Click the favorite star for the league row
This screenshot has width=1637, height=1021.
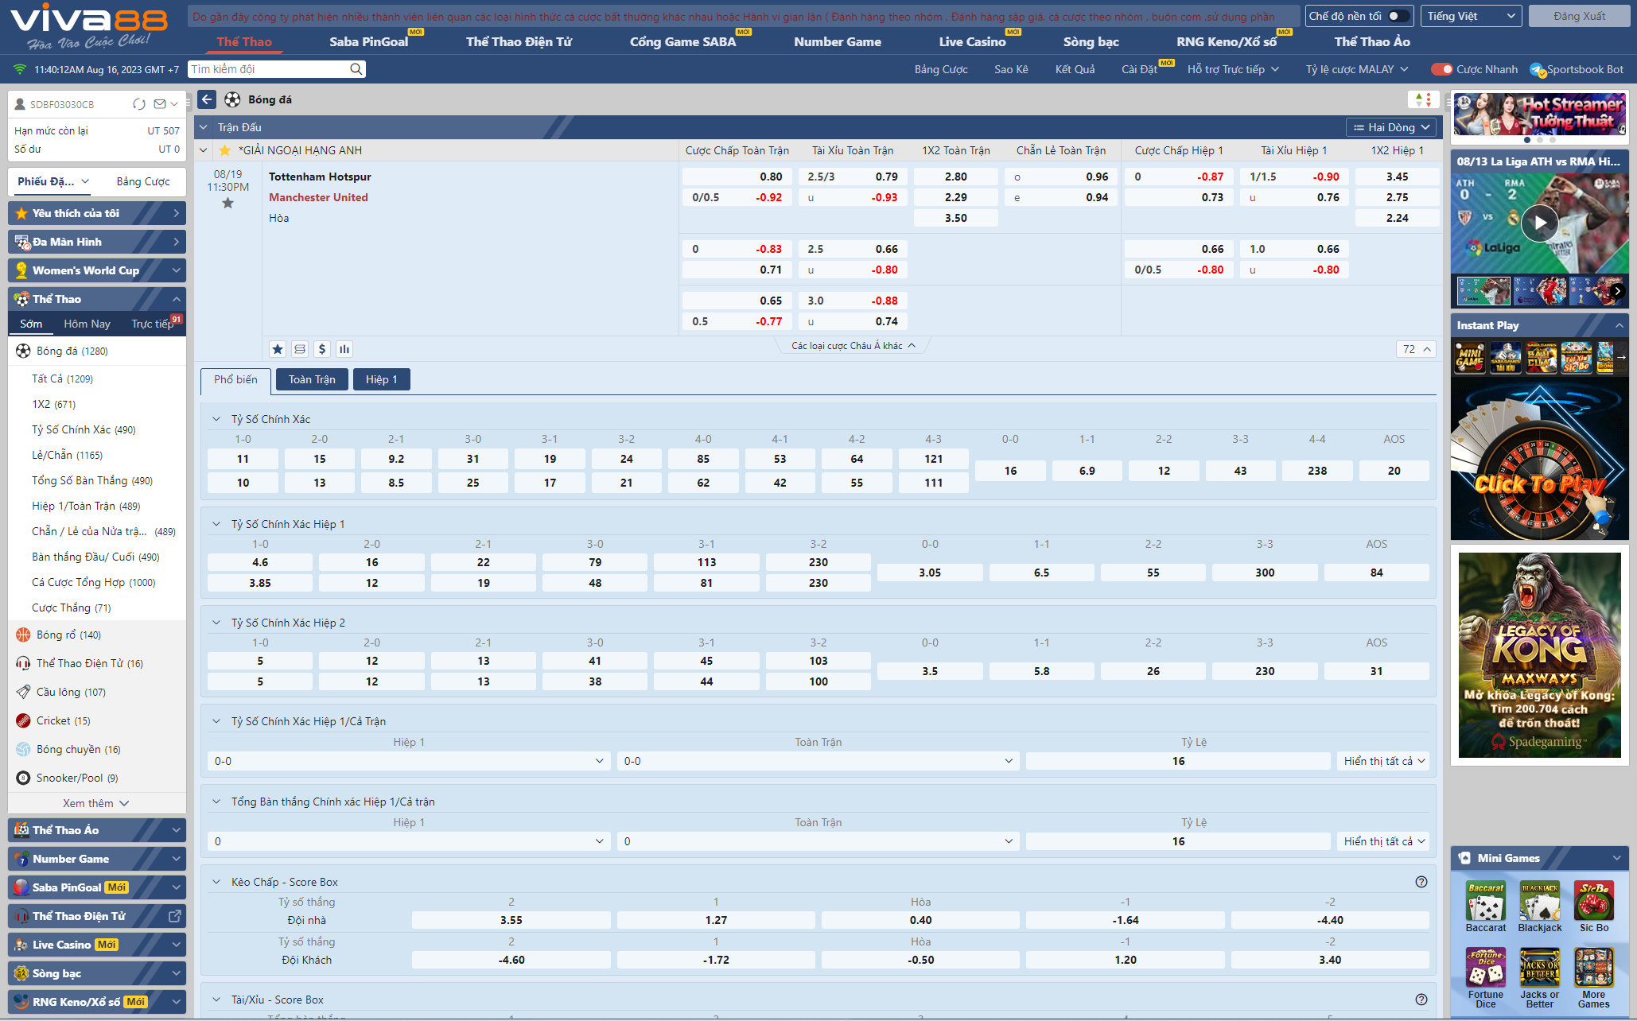(x=225, y=150)
